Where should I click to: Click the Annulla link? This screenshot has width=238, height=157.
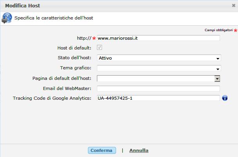(139, 150)
